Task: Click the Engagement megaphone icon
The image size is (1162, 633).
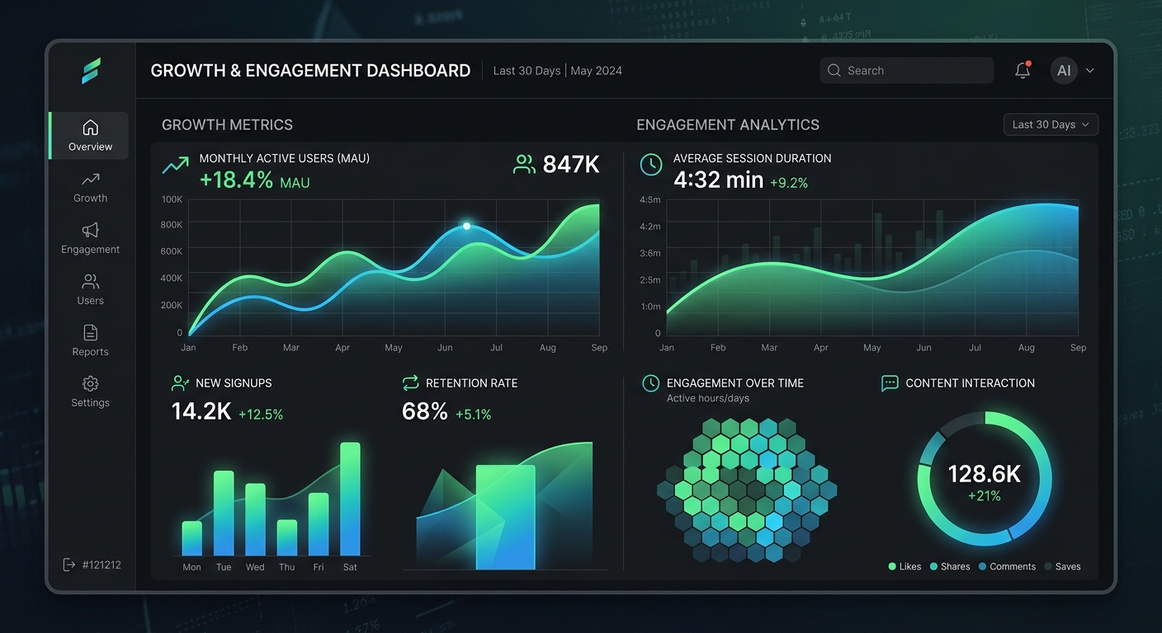Action: tap(89, 231)
